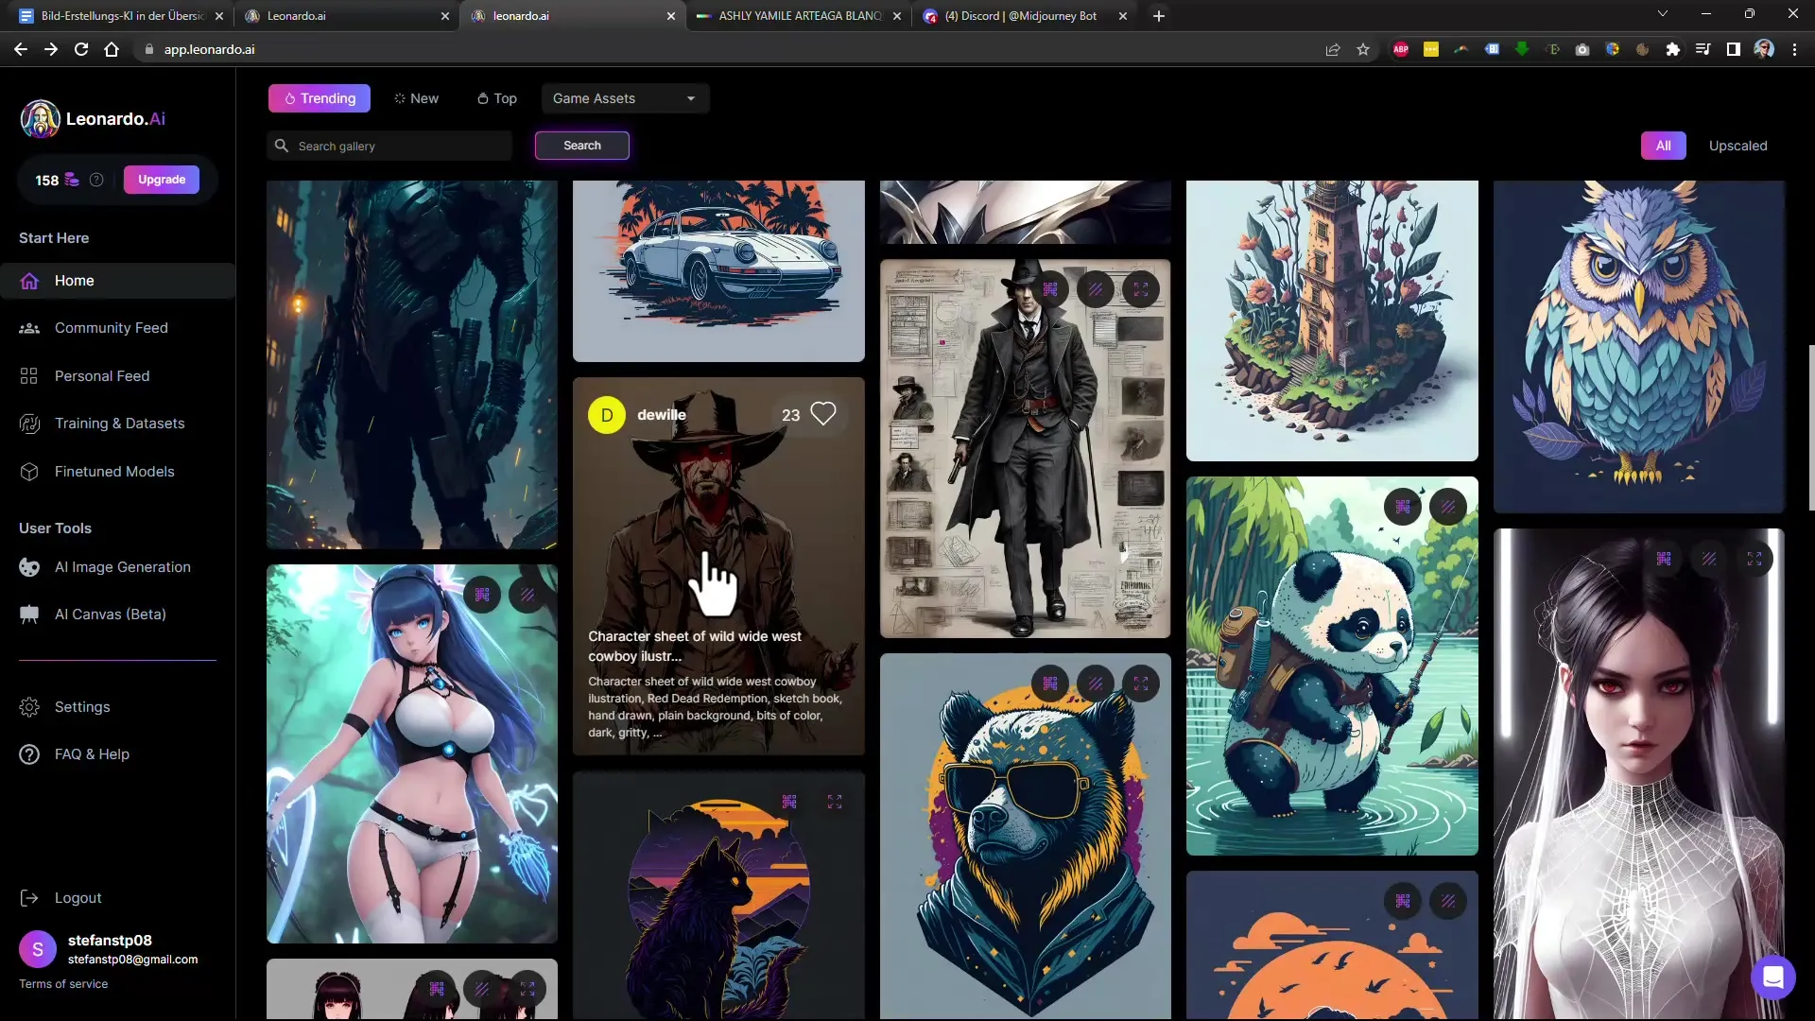
Task: Switch to Upscaled images filter
Action: point(1737,146)
